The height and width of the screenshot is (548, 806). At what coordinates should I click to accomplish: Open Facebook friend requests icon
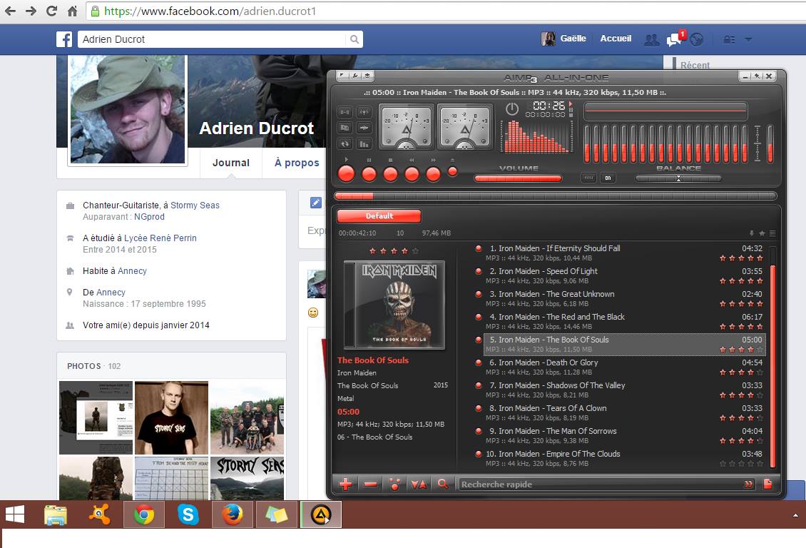(x=651, y=39)
